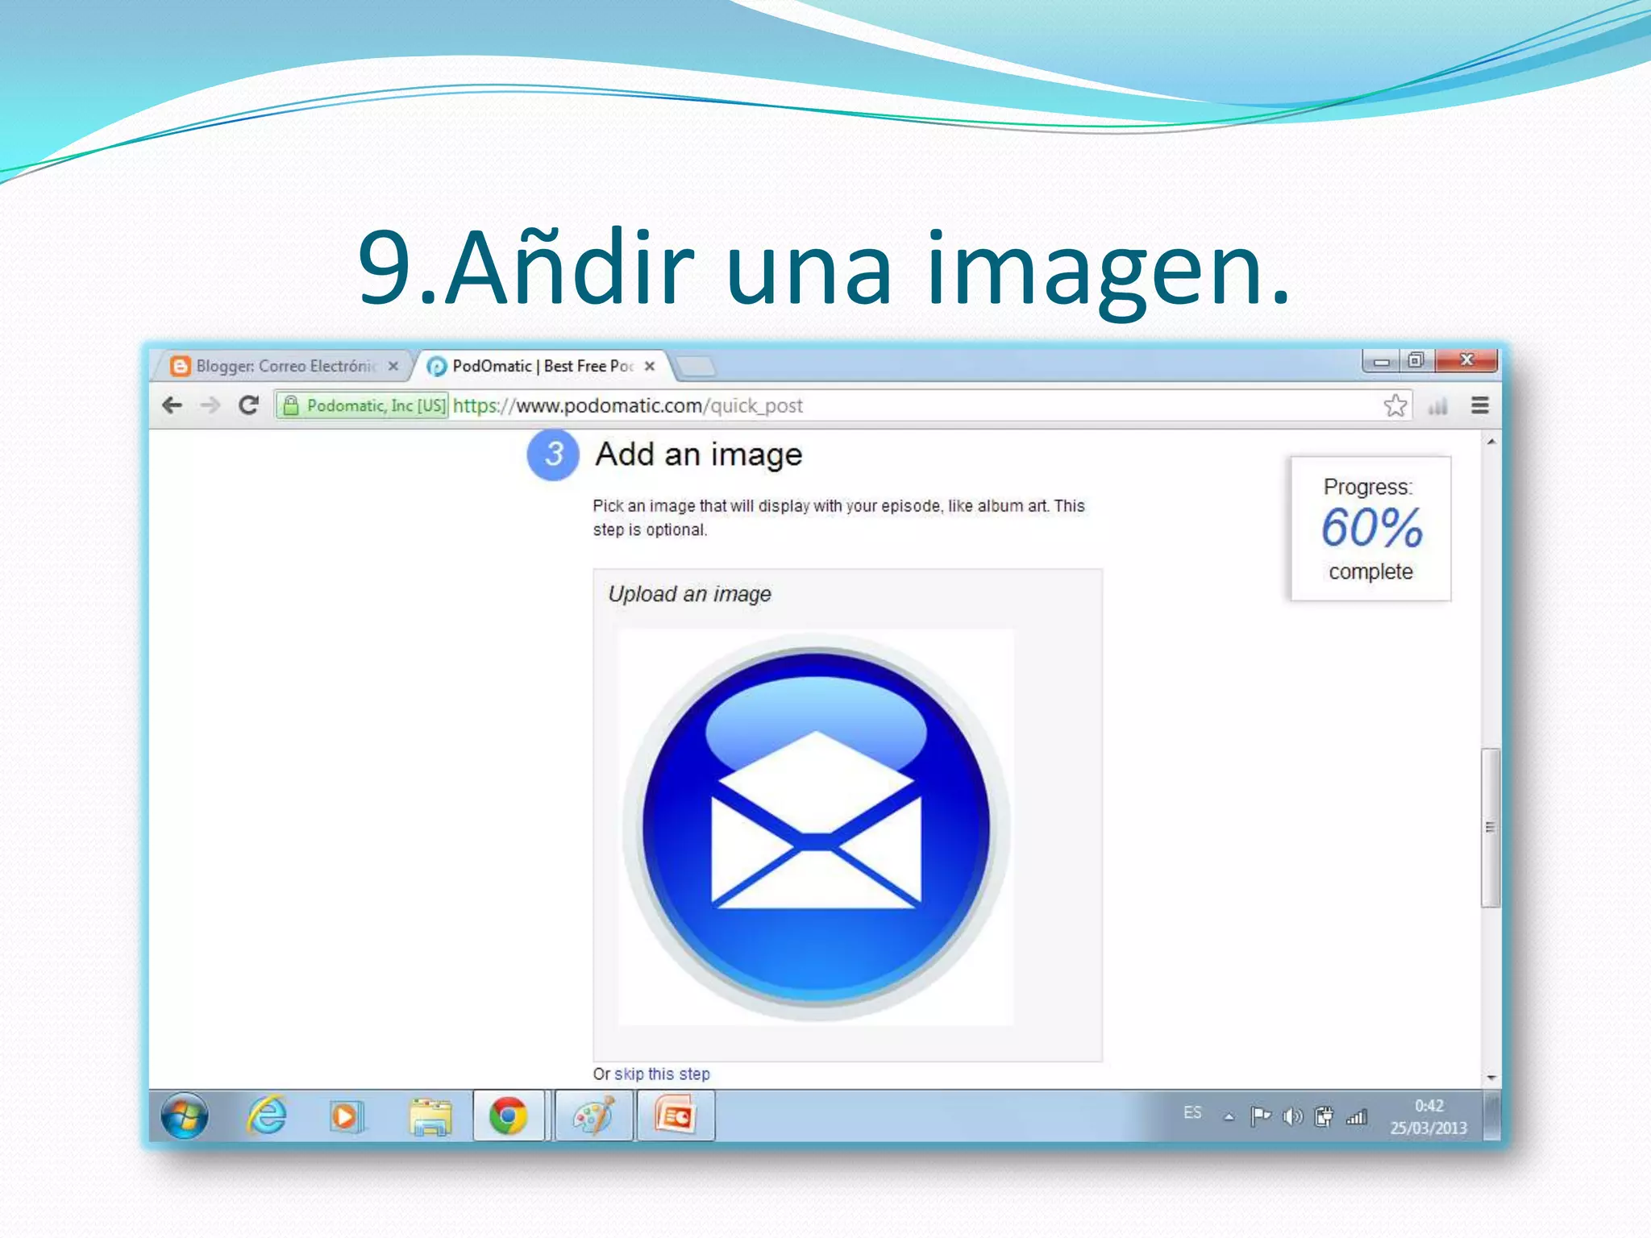Switch to Google Chrome in the taskbar
Viewport: 1651px width, 1238px height.
509,1116
